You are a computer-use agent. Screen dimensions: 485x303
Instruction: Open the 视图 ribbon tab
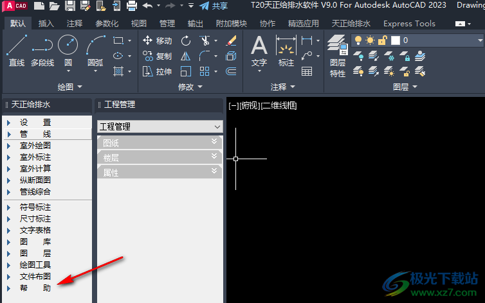coord(138,24)
